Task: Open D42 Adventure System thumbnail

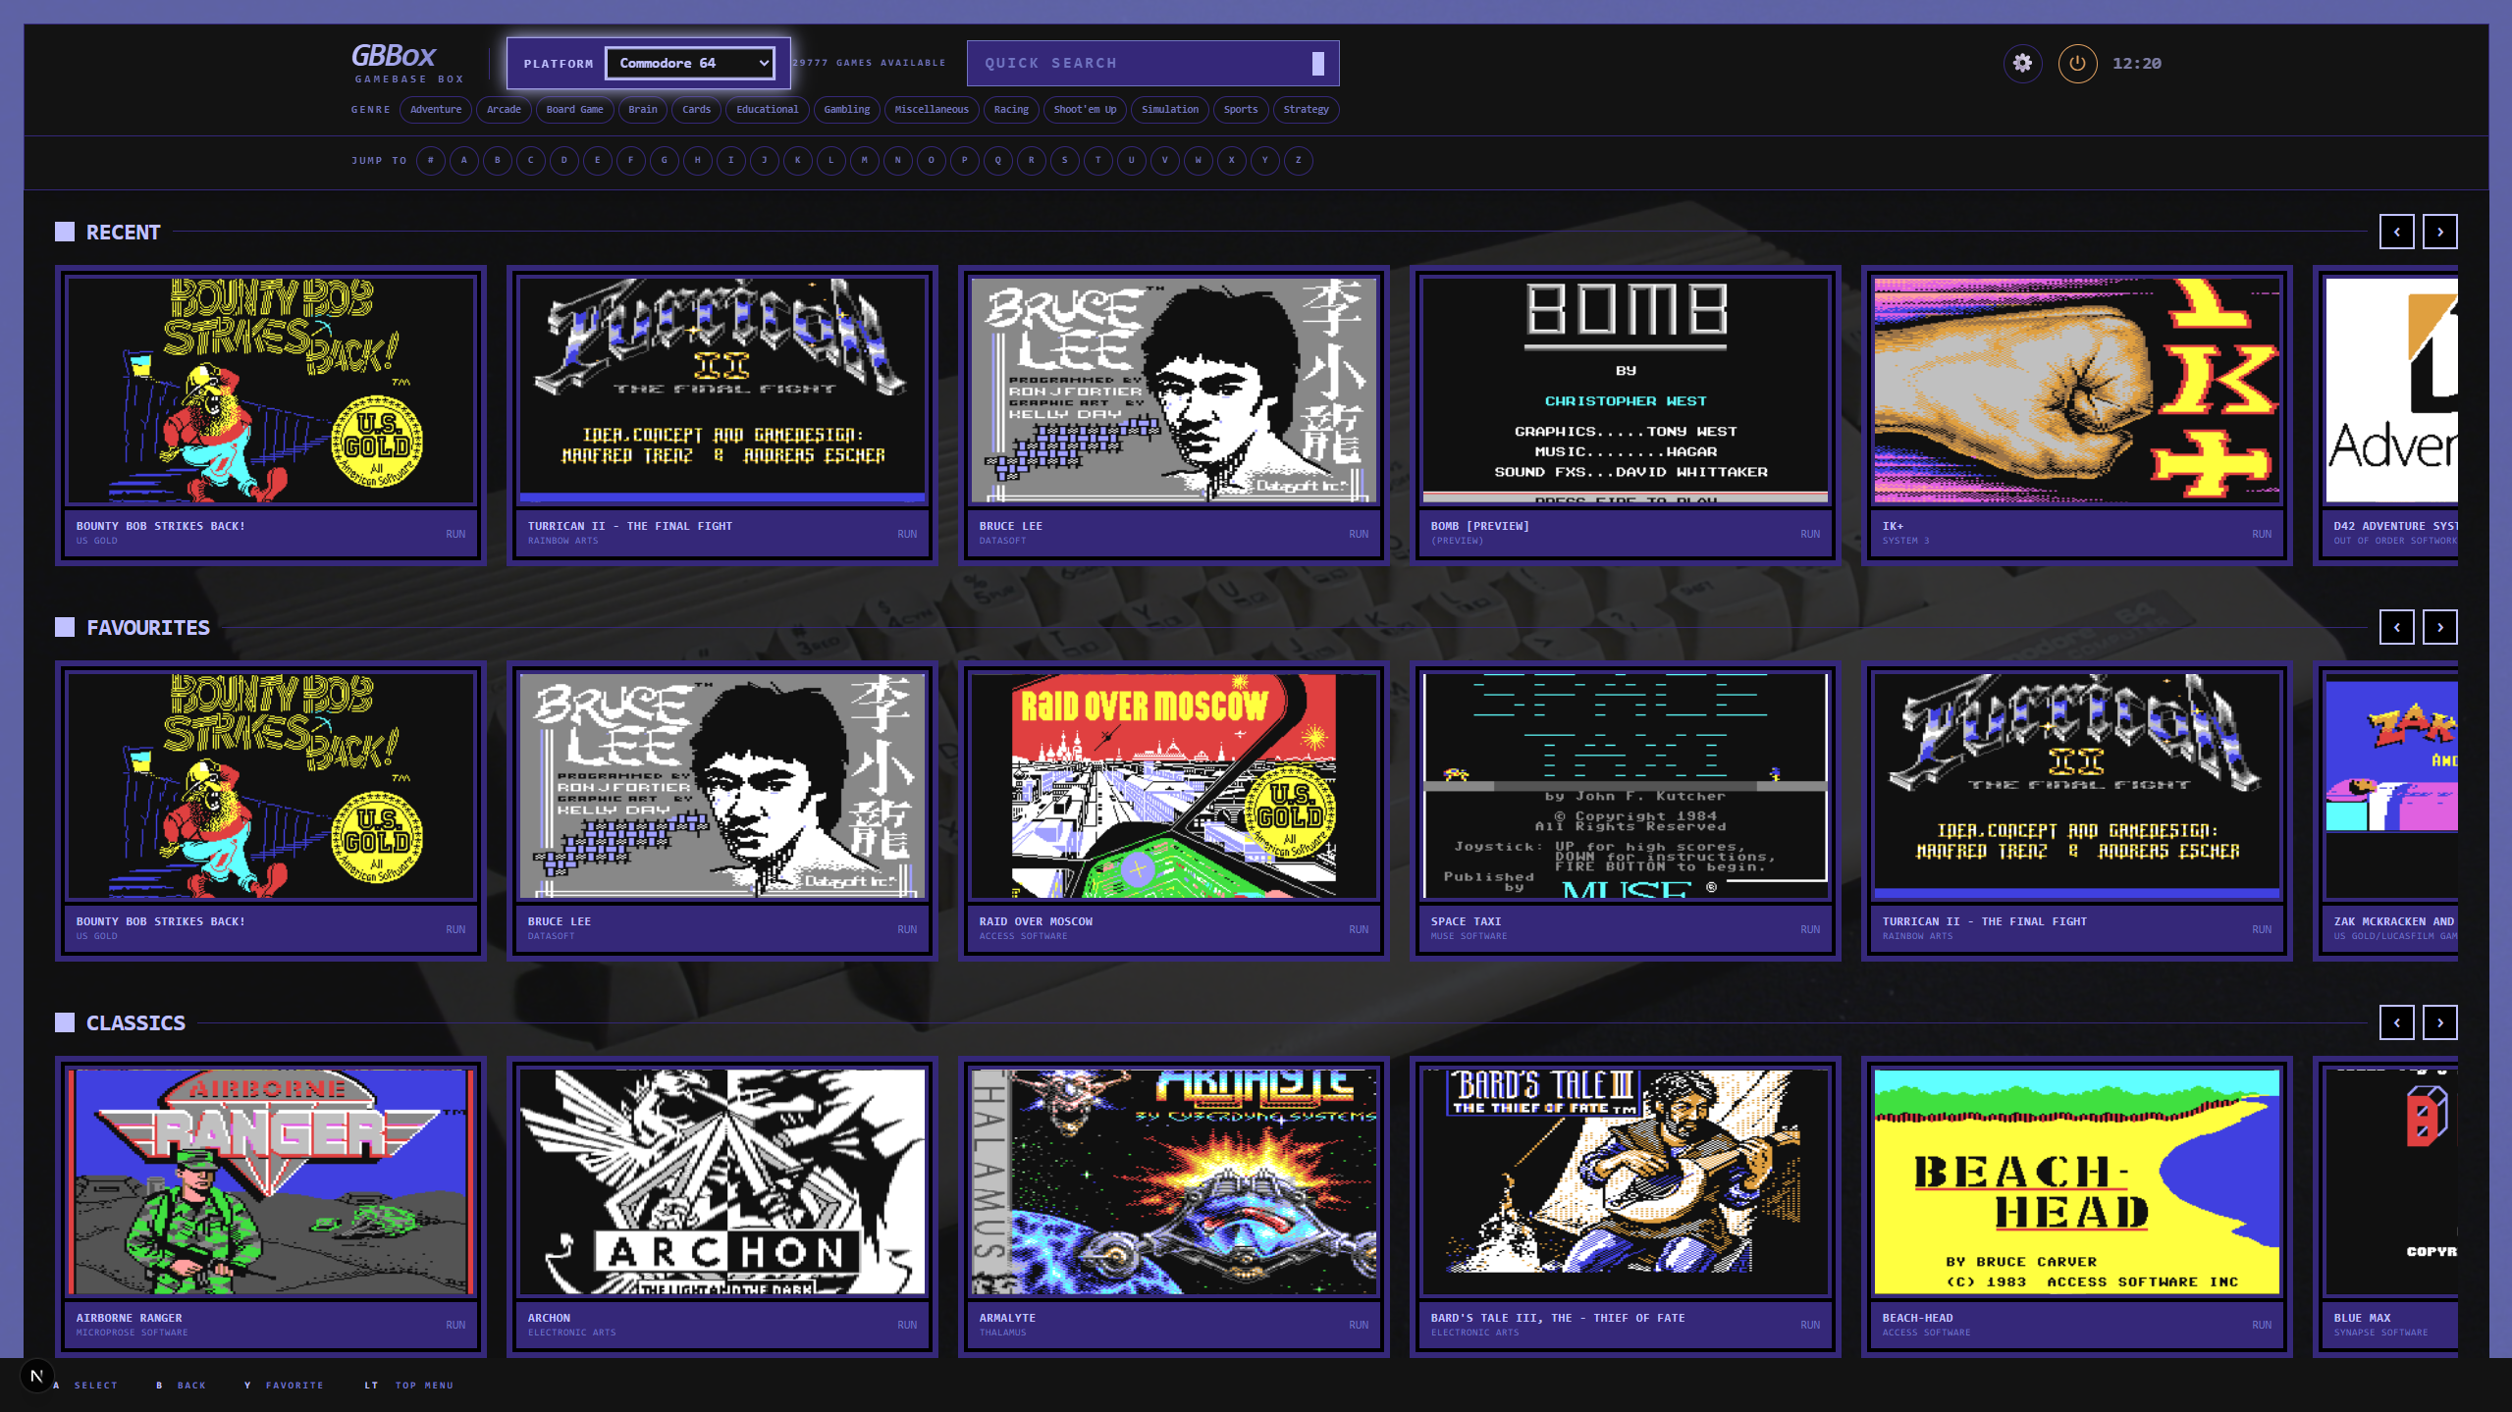Action: [2391, 390]
